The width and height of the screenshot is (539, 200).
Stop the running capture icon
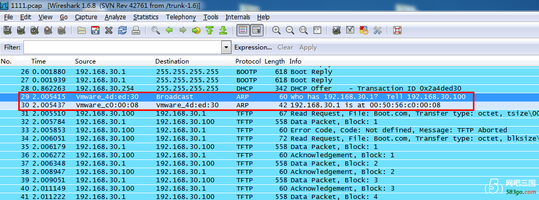(48, 30)
